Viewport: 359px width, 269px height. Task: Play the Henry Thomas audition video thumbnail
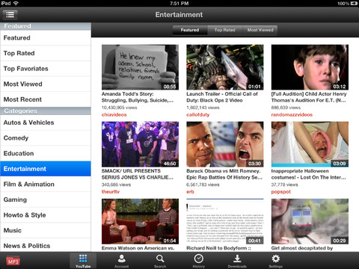tap(310, 67)
